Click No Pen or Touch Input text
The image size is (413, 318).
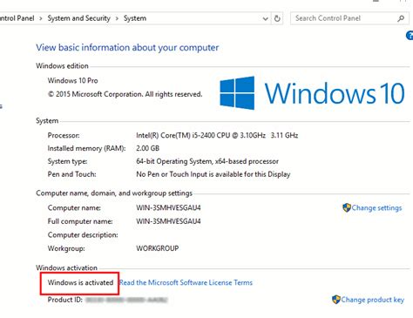(x=213, y=174)
